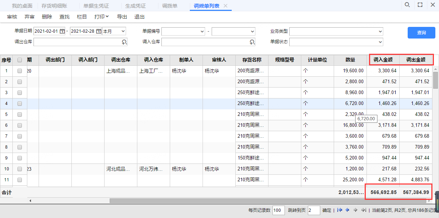Screen dimensions: 439x218
Task: Click the 调入金额 column header
Action: pos(383,60)
